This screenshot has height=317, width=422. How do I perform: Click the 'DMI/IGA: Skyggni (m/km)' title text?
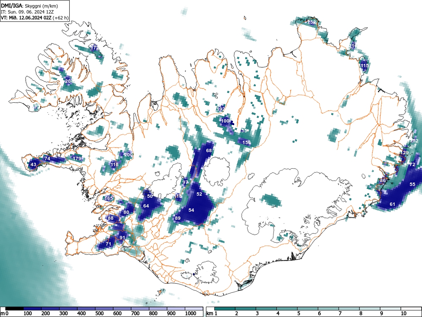[x=29, y=5]
